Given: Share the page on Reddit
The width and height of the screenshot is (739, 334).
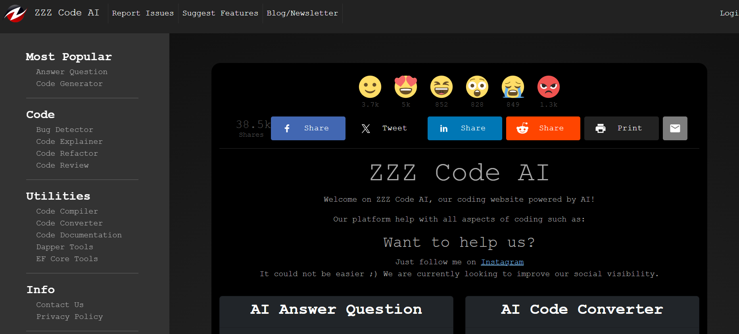Looking at the screenshot, I should click(543, 128).
